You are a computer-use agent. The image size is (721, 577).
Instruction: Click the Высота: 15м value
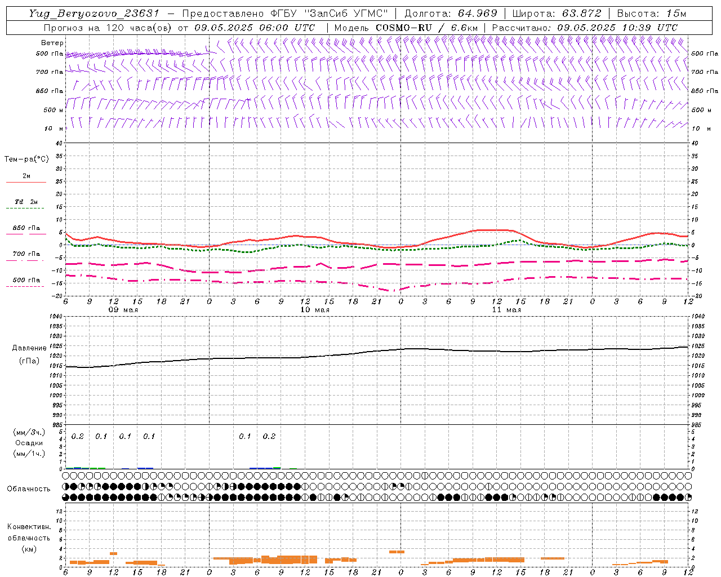[x=652, y=14]
